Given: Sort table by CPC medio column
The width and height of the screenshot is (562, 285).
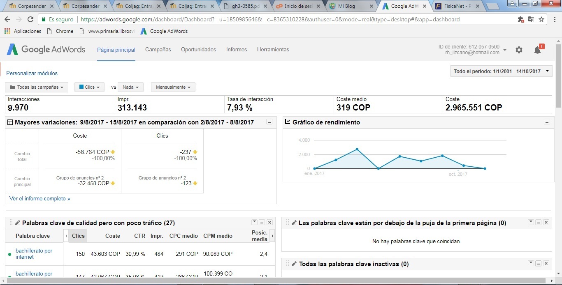Looking at the screenshot, I should (x=183, y=236).
